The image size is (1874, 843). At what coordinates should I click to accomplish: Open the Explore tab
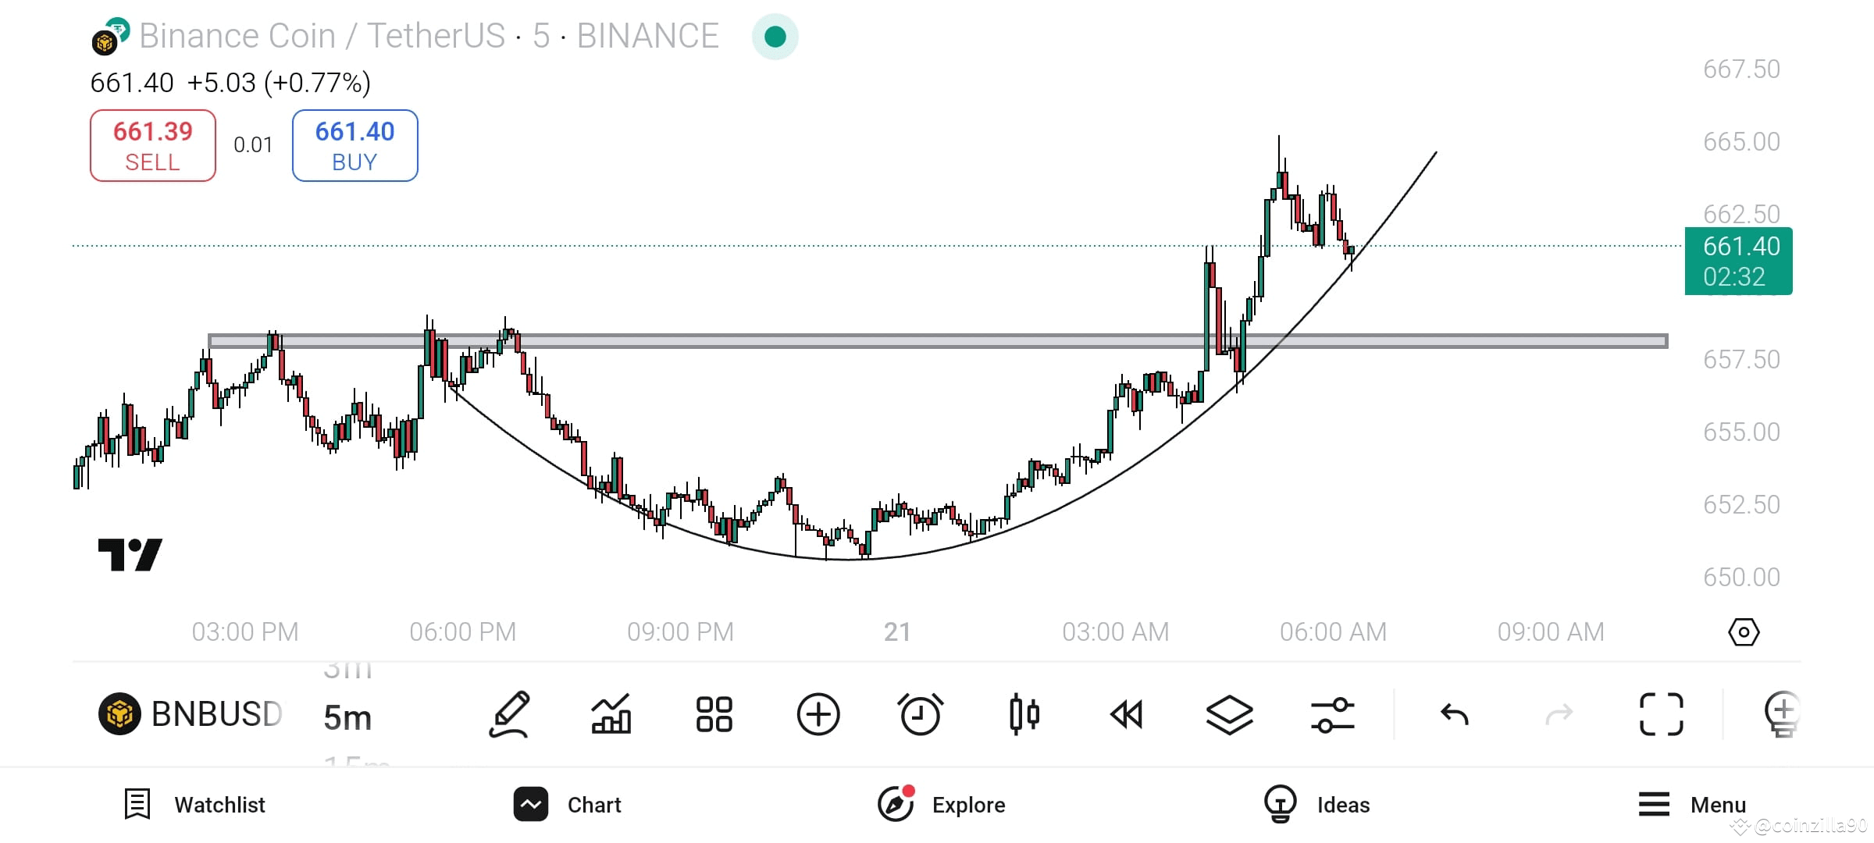pyautogui.click(x=941, y=805)
